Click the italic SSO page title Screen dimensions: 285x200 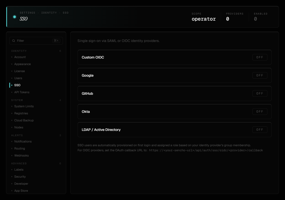point(24,19)
